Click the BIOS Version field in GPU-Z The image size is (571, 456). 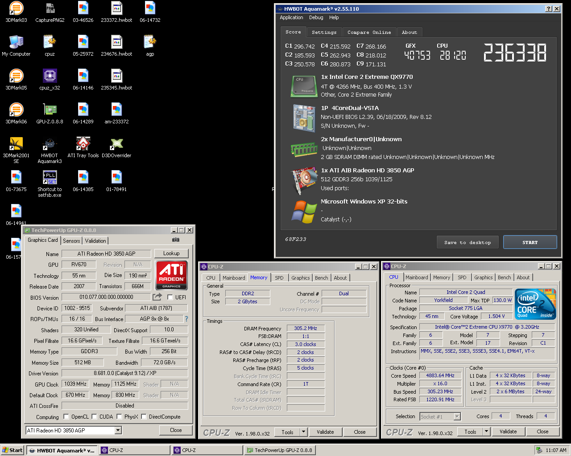pyautogui.click(x=106, y=297)
